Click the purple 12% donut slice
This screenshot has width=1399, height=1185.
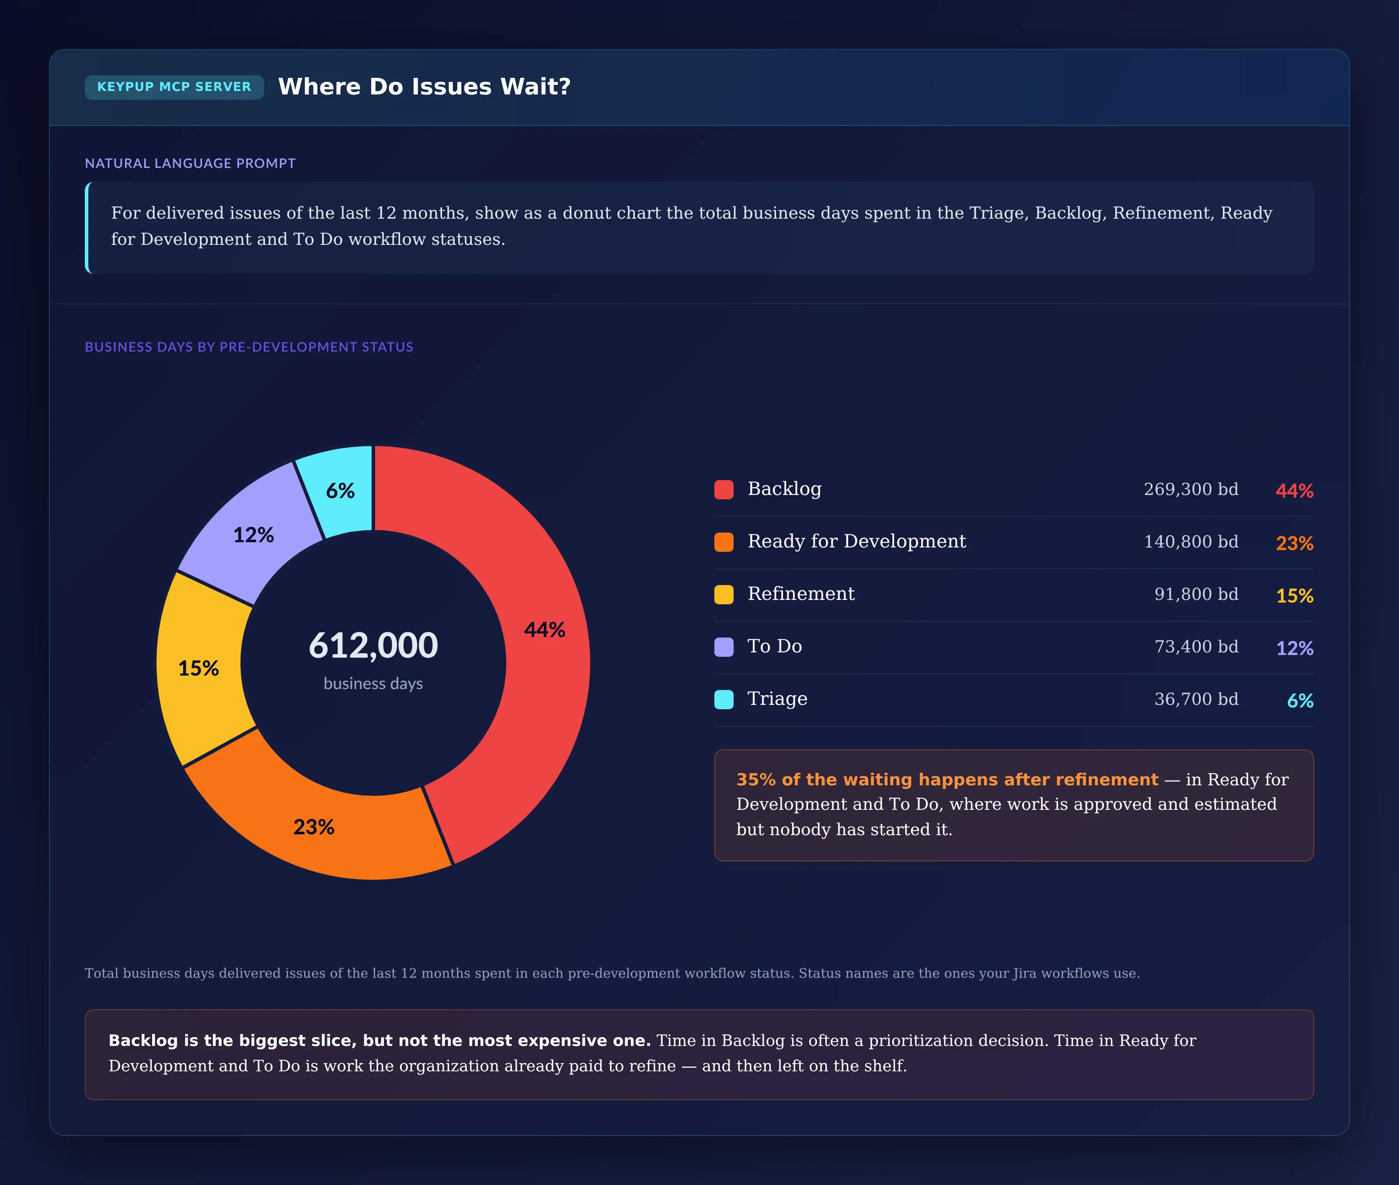[x=254, y=535]
